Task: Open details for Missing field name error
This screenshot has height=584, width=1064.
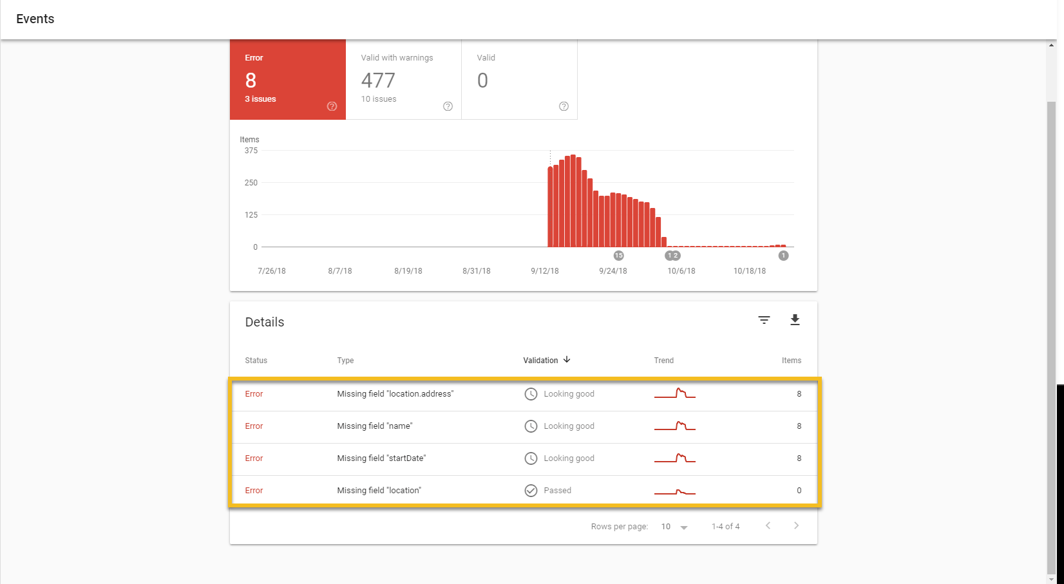Action: coord(375,426)
